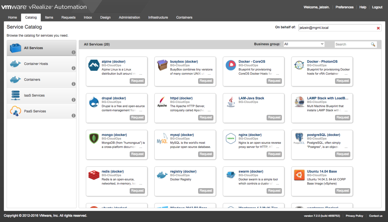Click the mongo leaf icon
Image resolution: width=388 pixels, height=222 pixels.
94,138
